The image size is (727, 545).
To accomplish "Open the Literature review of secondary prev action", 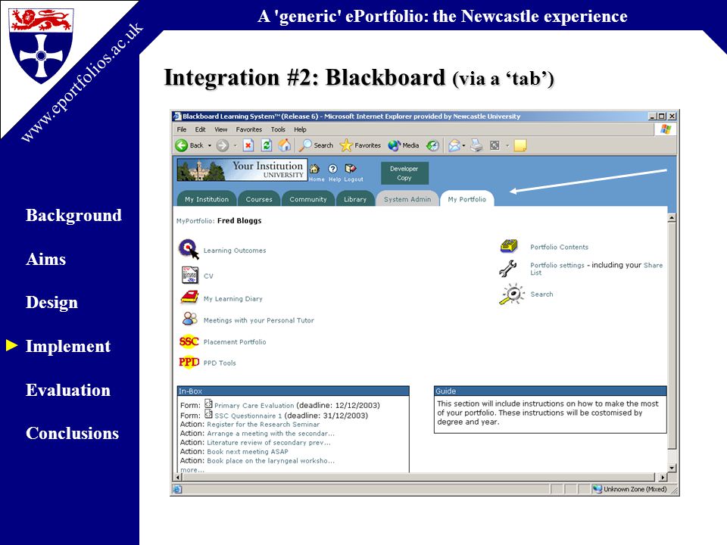I will [268, 443].
